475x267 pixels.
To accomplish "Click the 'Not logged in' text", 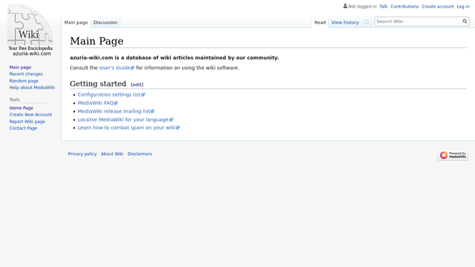I will (x=362, y=6).
